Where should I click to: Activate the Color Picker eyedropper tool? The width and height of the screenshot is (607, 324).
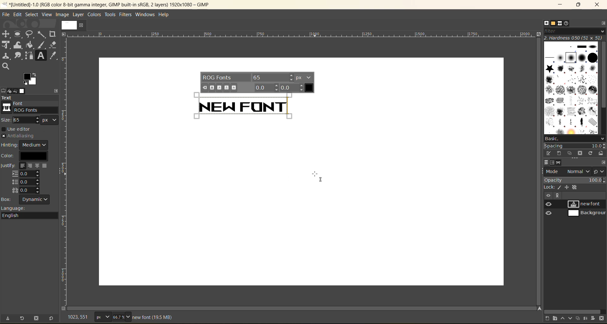click(x=53, y=56)
